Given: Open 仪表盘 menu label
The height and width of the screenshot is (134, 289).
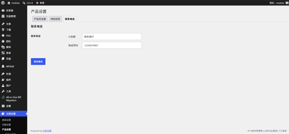Looking at the screenshot, I should coord(10,10).
